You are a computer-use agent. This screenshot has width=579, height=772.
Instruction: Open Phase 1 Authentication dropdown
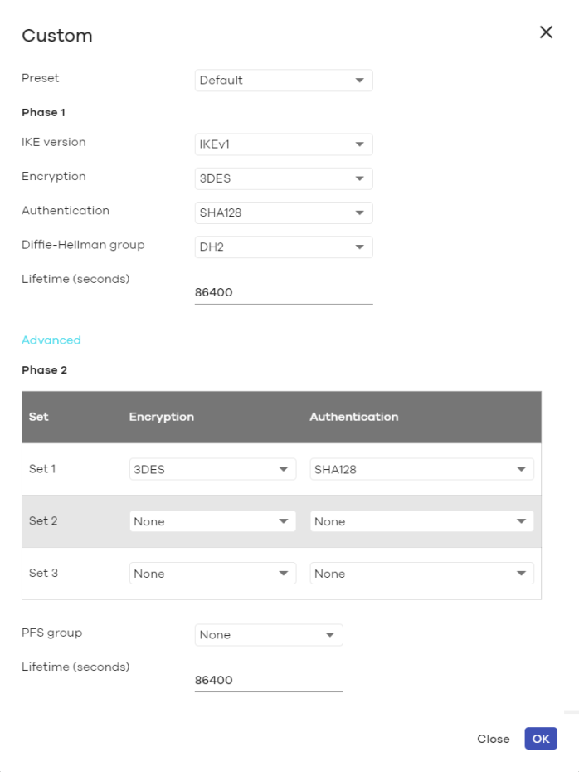coord(284,213)
